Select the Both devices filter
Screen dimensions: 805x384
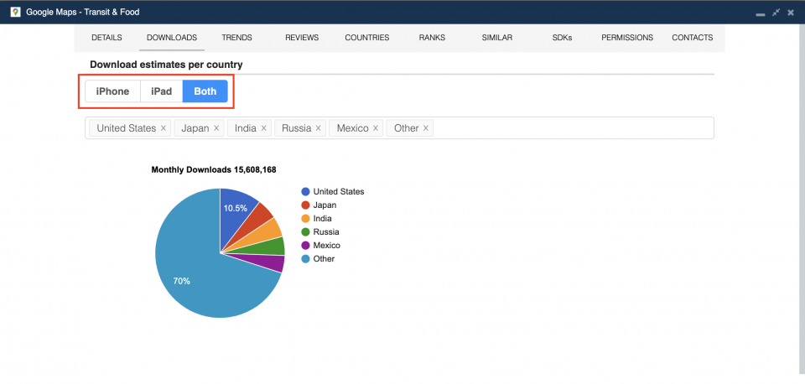tap(205, 91)
